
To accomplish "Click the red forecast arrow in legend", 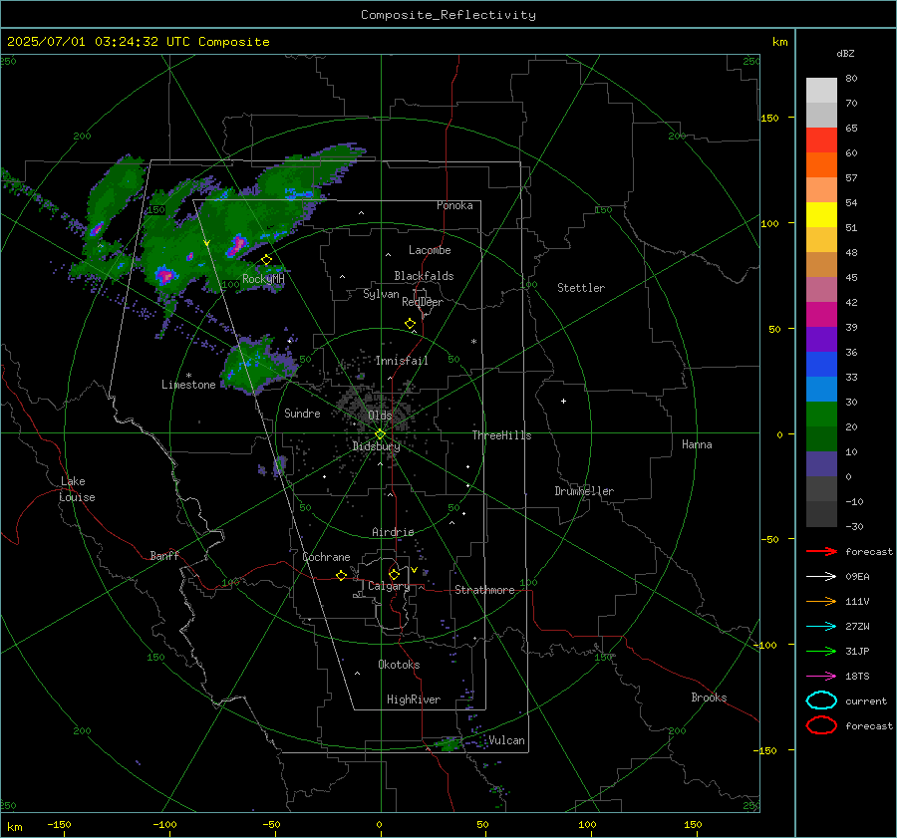I will pyautogui.click(x=821, y=551).
